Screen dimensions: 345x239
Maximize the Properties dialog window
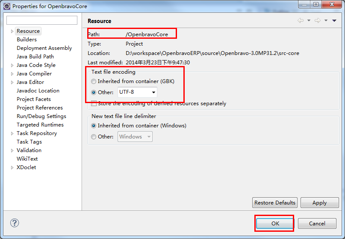click(316, 4)
